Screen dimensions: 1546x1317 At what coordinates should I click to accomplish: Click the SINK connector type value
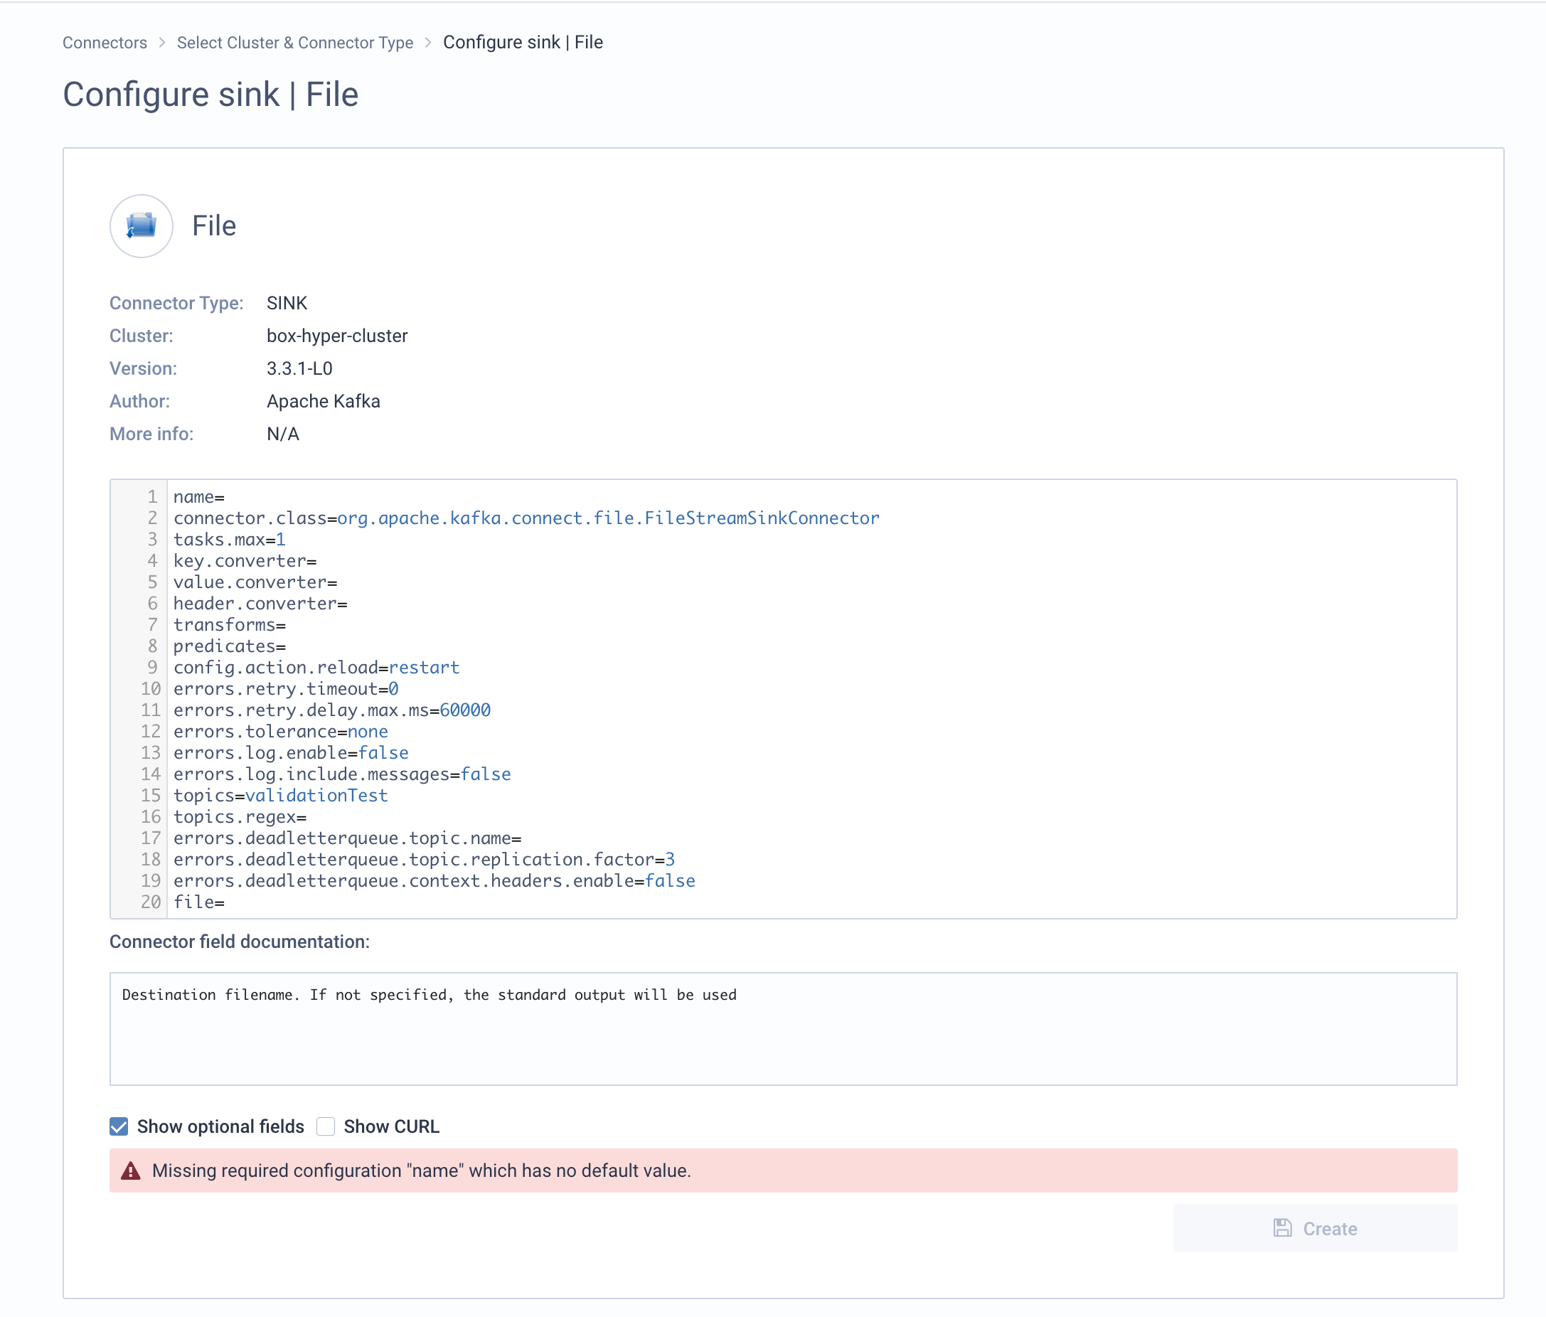pyautogui.click(x=287, y=303)
